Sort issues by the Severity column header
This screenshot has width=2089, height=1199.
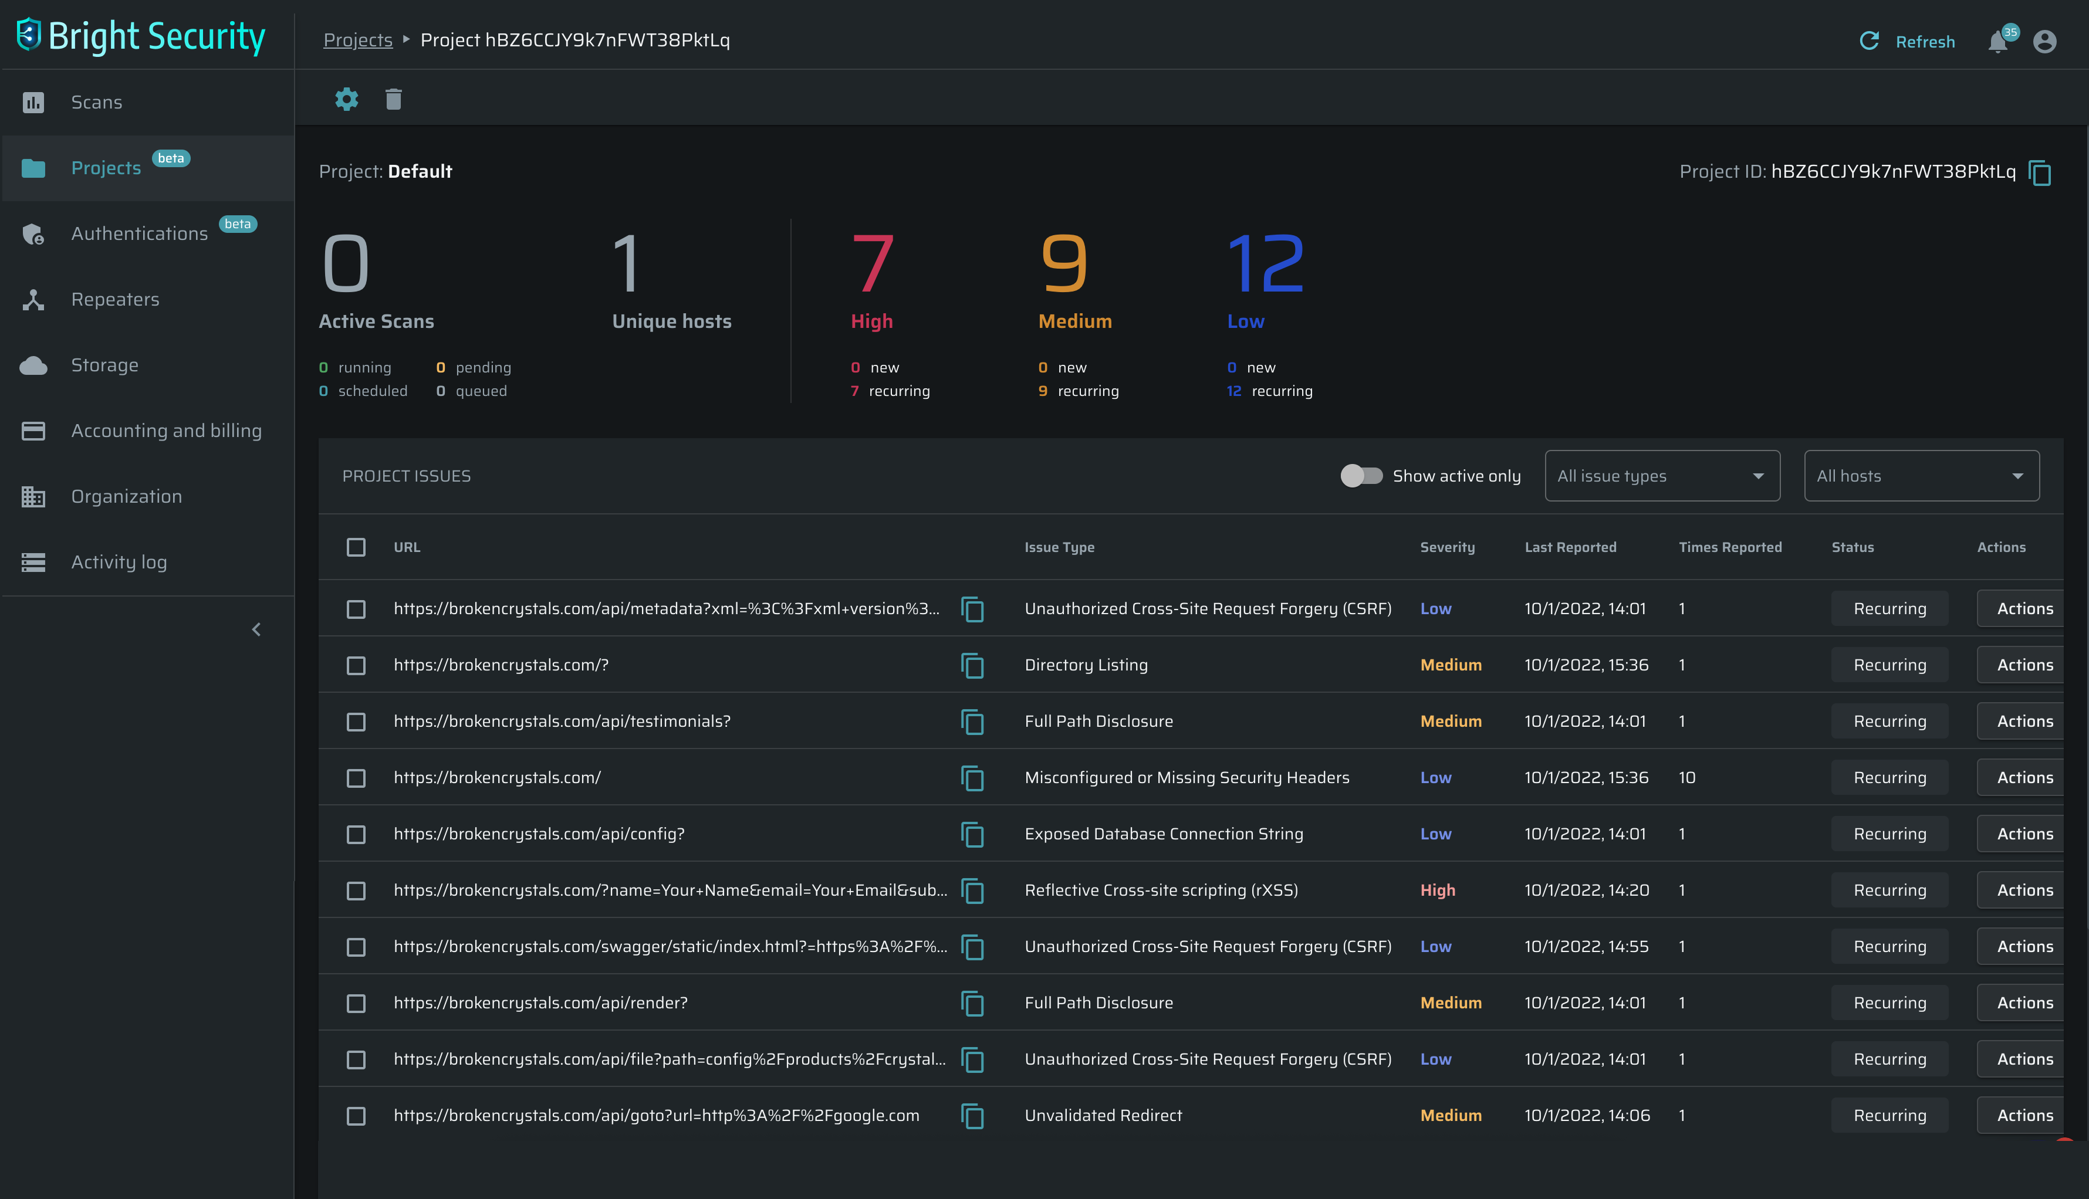1447,548
